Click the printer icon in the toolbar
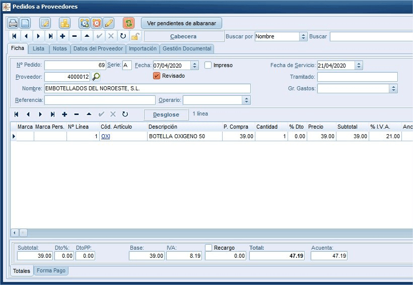413x285 pixels. tap(13, 23)
